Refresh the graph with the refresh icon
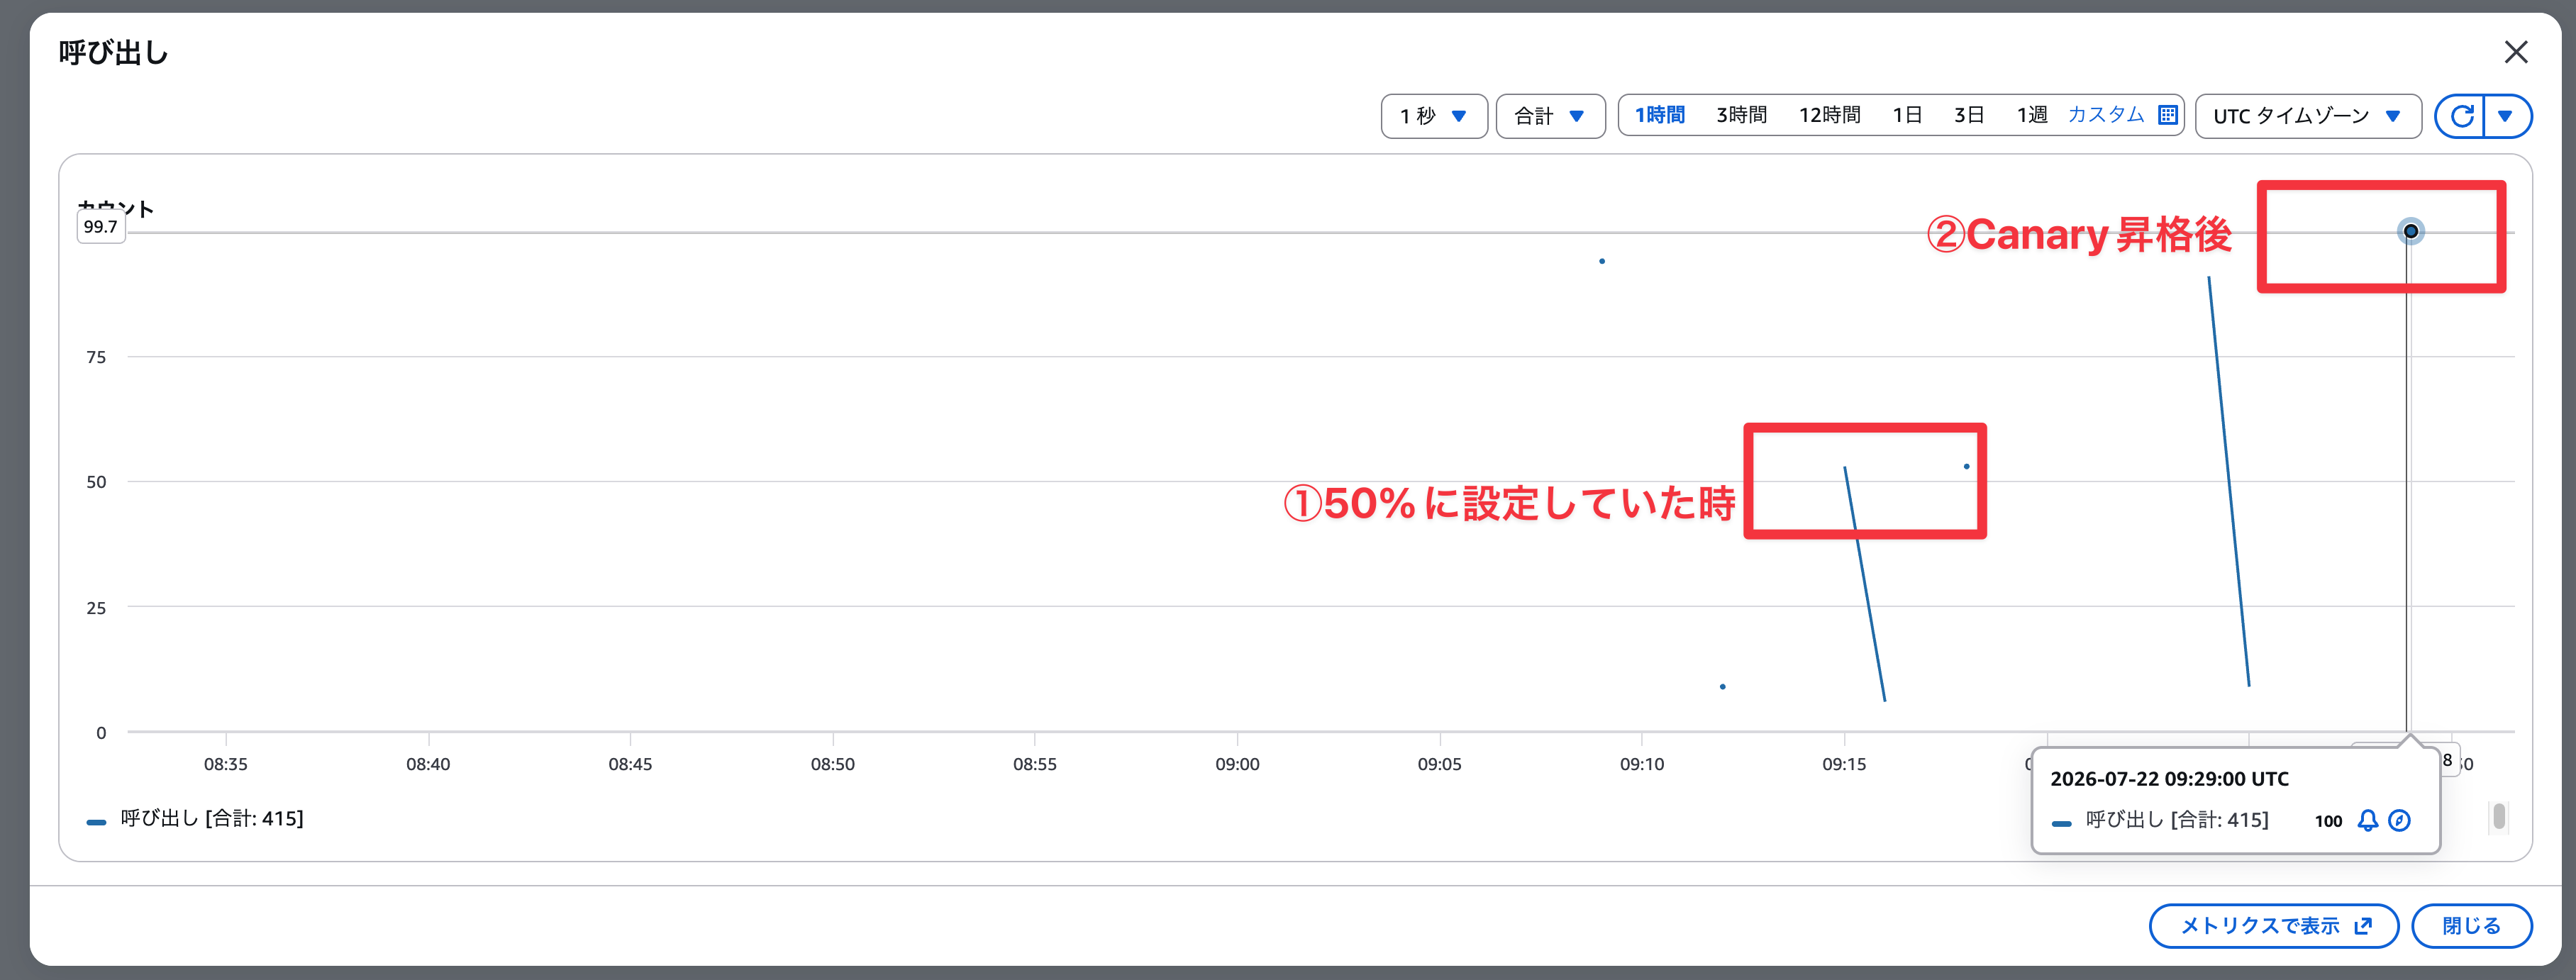Screen dimensions: 2576x980 2461,116
